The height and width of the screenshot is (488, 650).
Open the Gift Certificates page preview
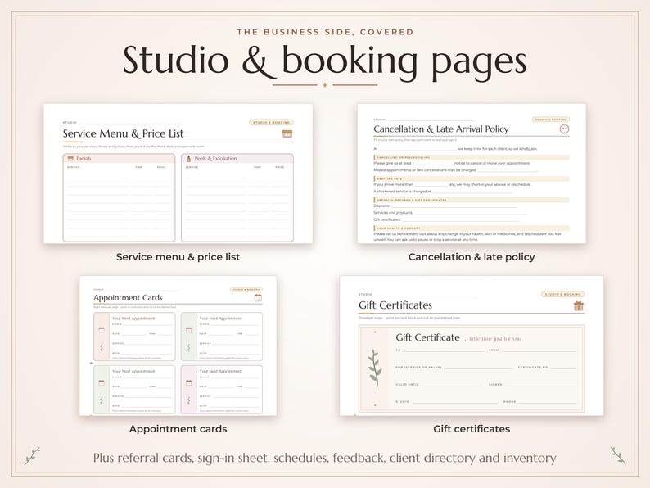(472, 346)
